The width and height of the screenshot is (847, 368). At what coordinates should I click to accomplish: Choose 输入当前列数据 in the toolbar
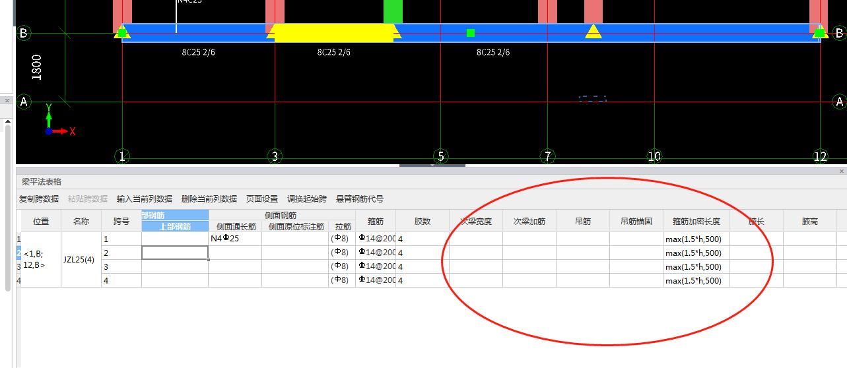(x=145, y=199)
